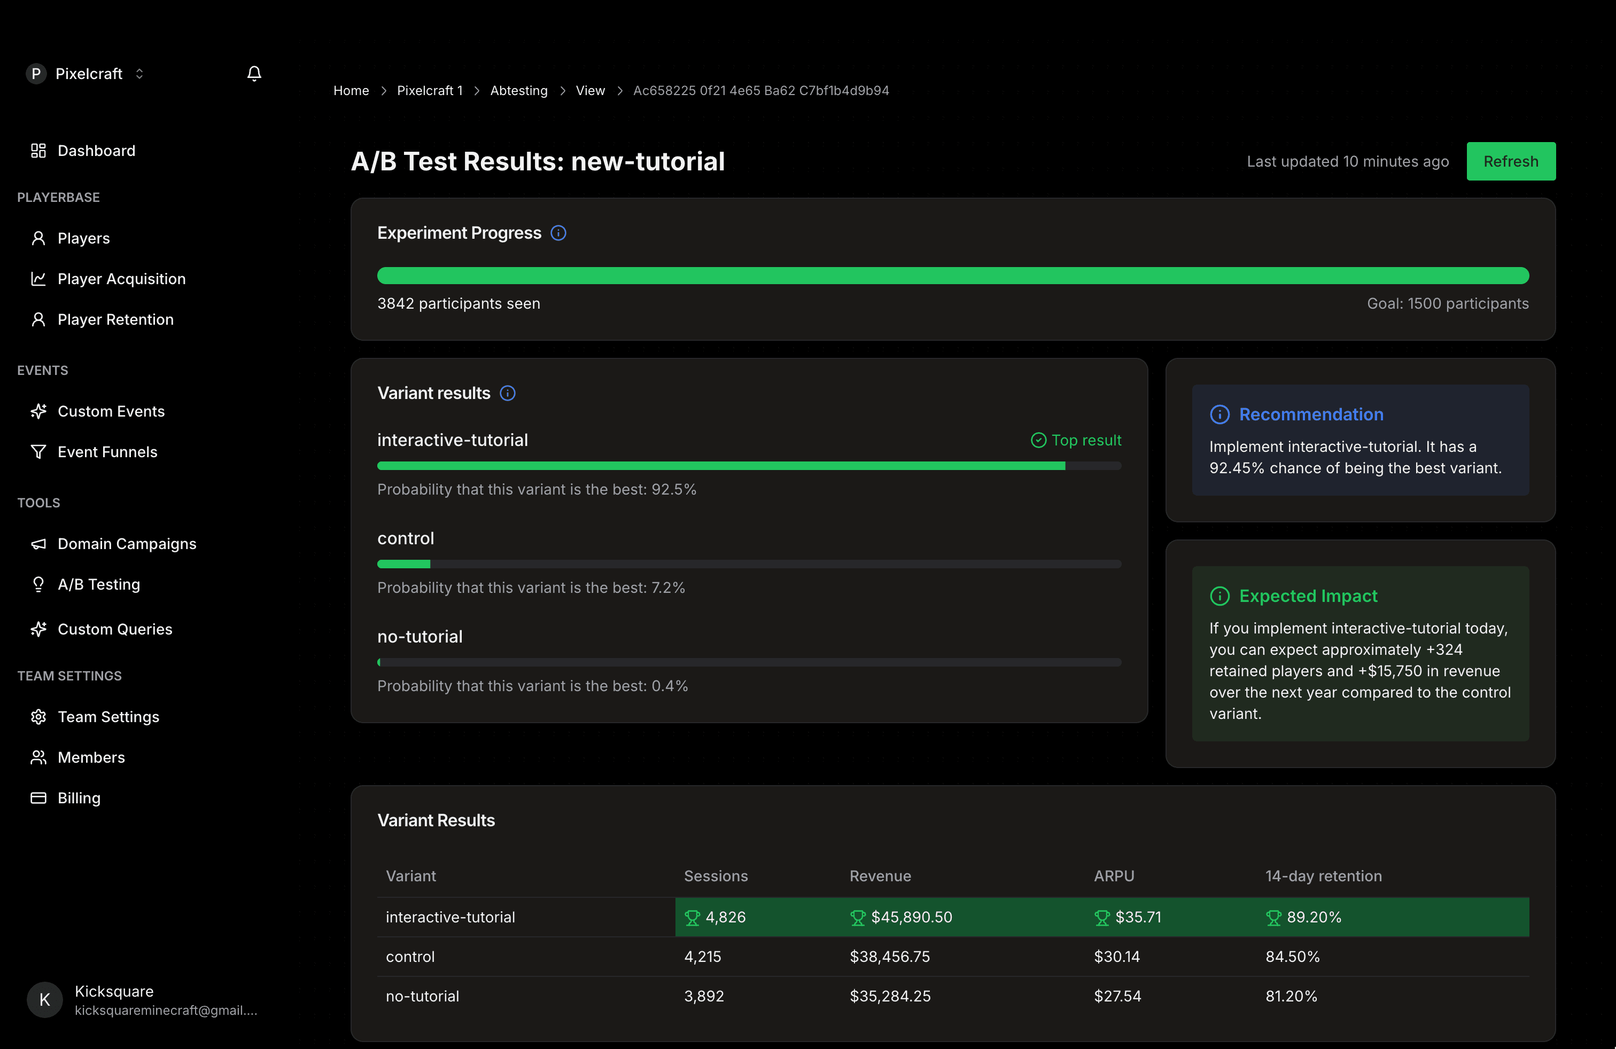Open Custom Queries using its icon

(38, 628)
